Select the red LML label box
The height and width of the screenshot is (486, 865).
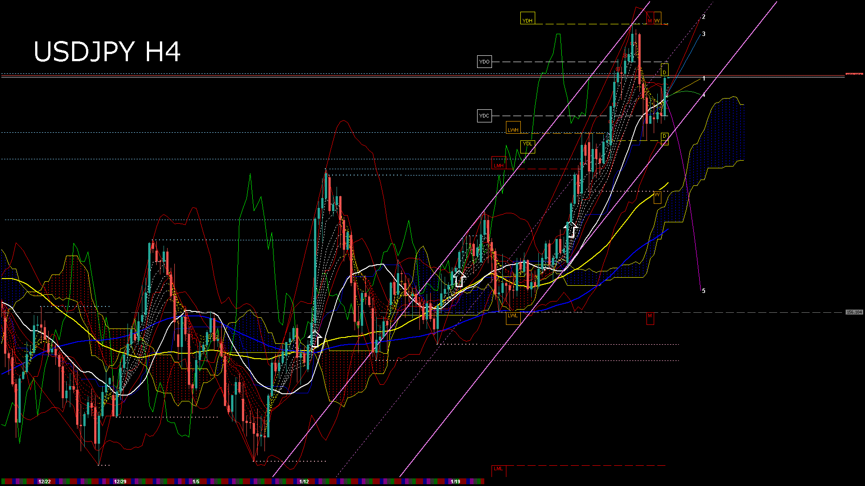coord(498,470)
